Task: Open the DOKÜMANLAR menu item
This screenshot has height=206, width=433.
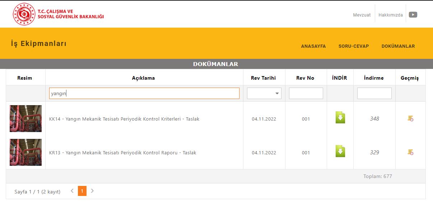Action: 398,46
